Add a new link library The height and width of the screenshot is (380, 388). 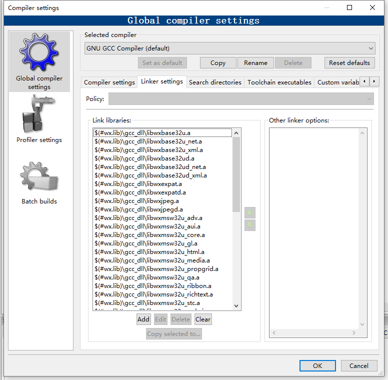(x=143, y=319)
